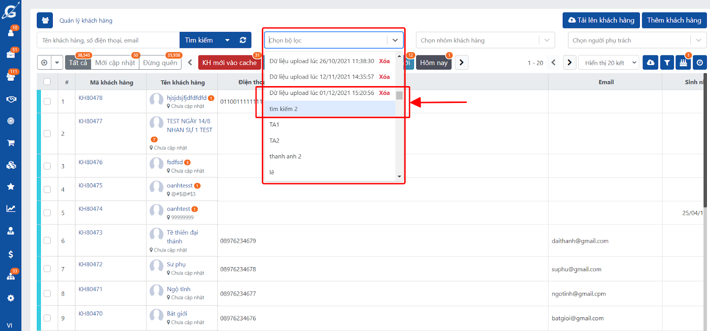The height and width of the screenshot is (331, 710).
Task: Select the Mới cập nhật tab
Action: [x=115, y=63]
